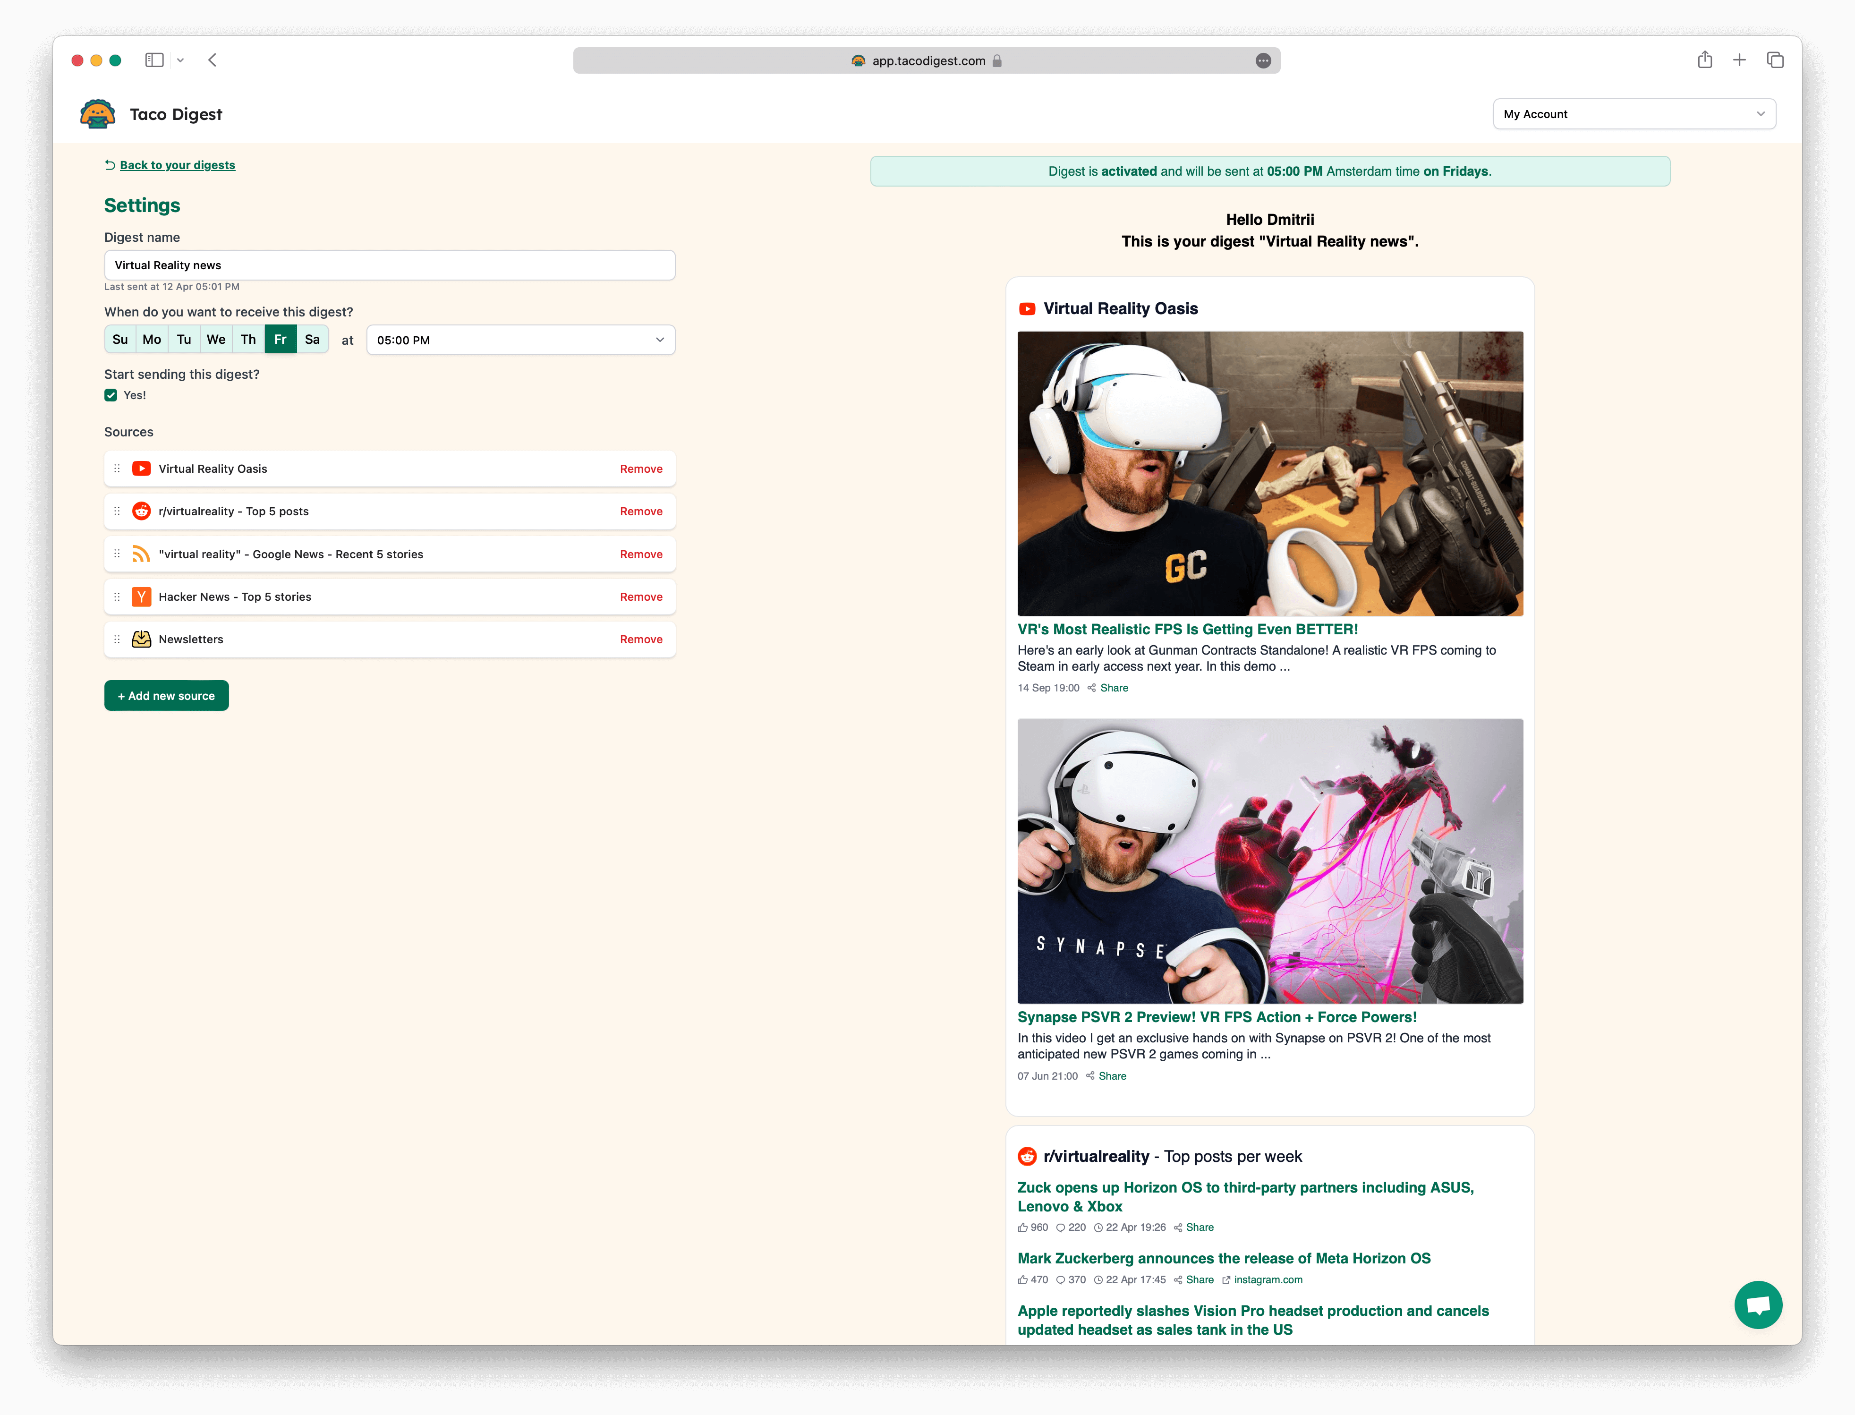This screenshot has height=1415, width=1855.
Task: Click the '+ Add new source' button
Action: pyautogui.click(x=167, y=694)
